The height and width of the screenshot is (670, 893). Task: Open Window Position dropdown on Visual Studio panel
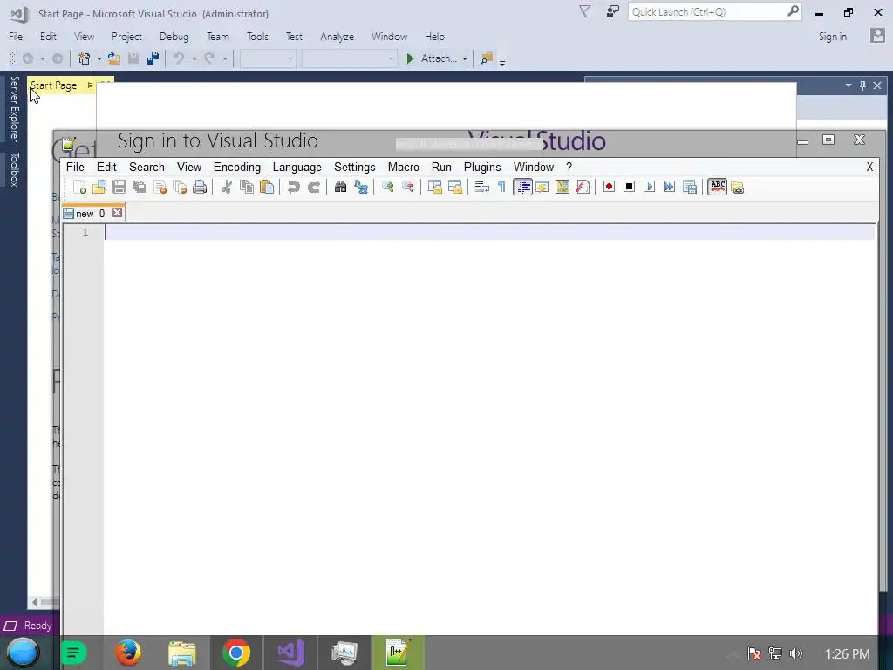click(848, 85)
